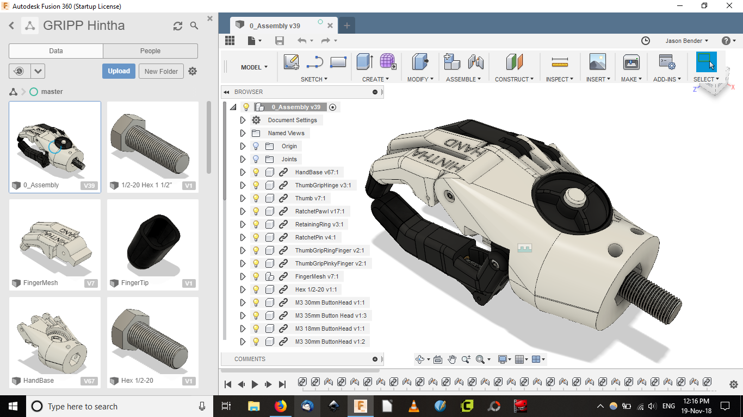Open the INSPECT menu
The height and width of the screenshot is (417, 743).
tap(560, 79)
